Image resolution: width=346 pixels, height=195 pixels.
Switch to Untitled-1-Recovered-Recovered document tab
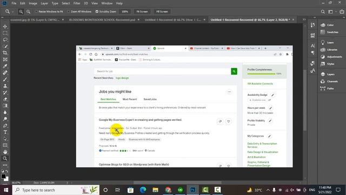click(250, 19)
